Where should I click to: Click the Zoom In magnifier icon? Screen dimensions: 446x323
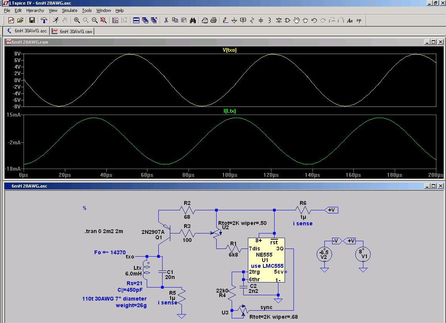point(77,20)
